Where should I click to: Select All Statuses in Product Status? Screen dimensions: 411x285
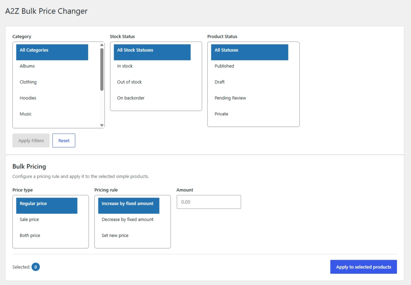point(249,52)
